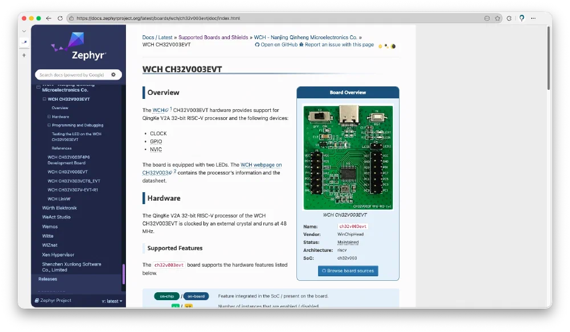The image size is (570, 332).
Task: Click the browser back arrow
Action: point(50,18)
